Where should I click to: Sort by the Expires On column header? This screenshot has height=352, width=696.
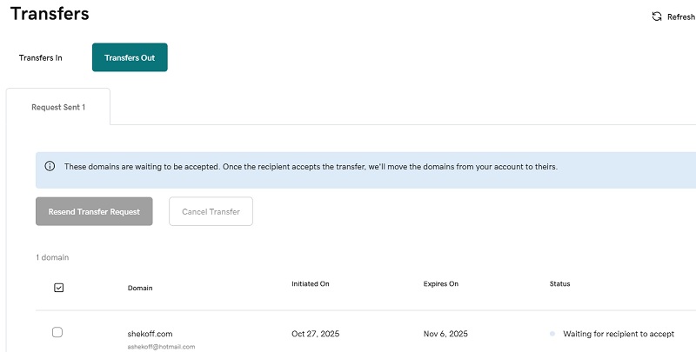pos(442,283)
